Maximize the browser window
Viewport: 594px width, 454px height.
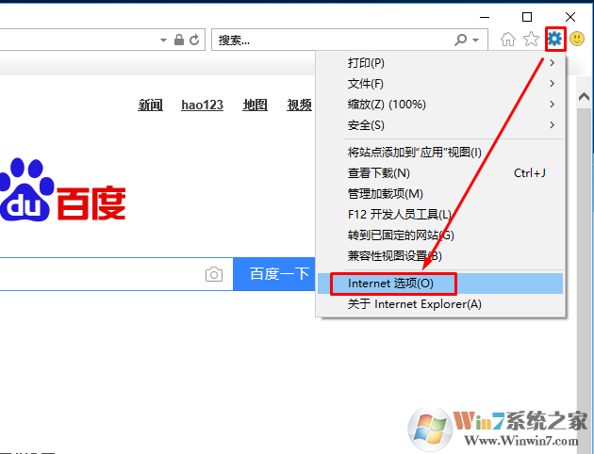point(527,17)
